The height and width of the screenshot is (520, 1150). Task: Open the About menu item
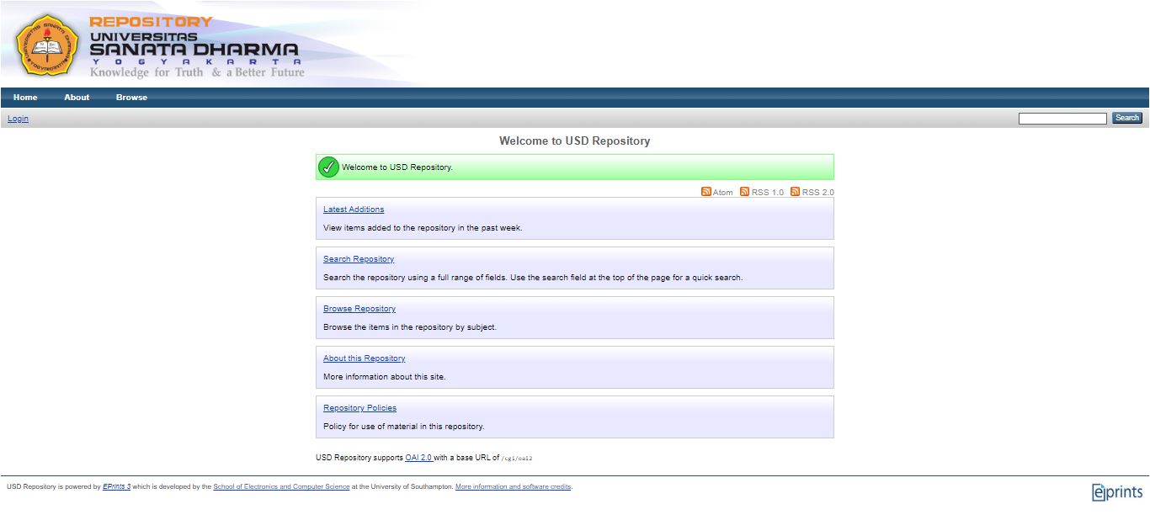[77, 98]
